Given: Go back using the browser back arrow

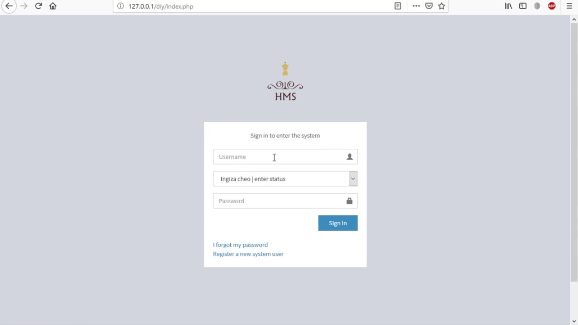Looking at the screenshot, I should (9, 6).
